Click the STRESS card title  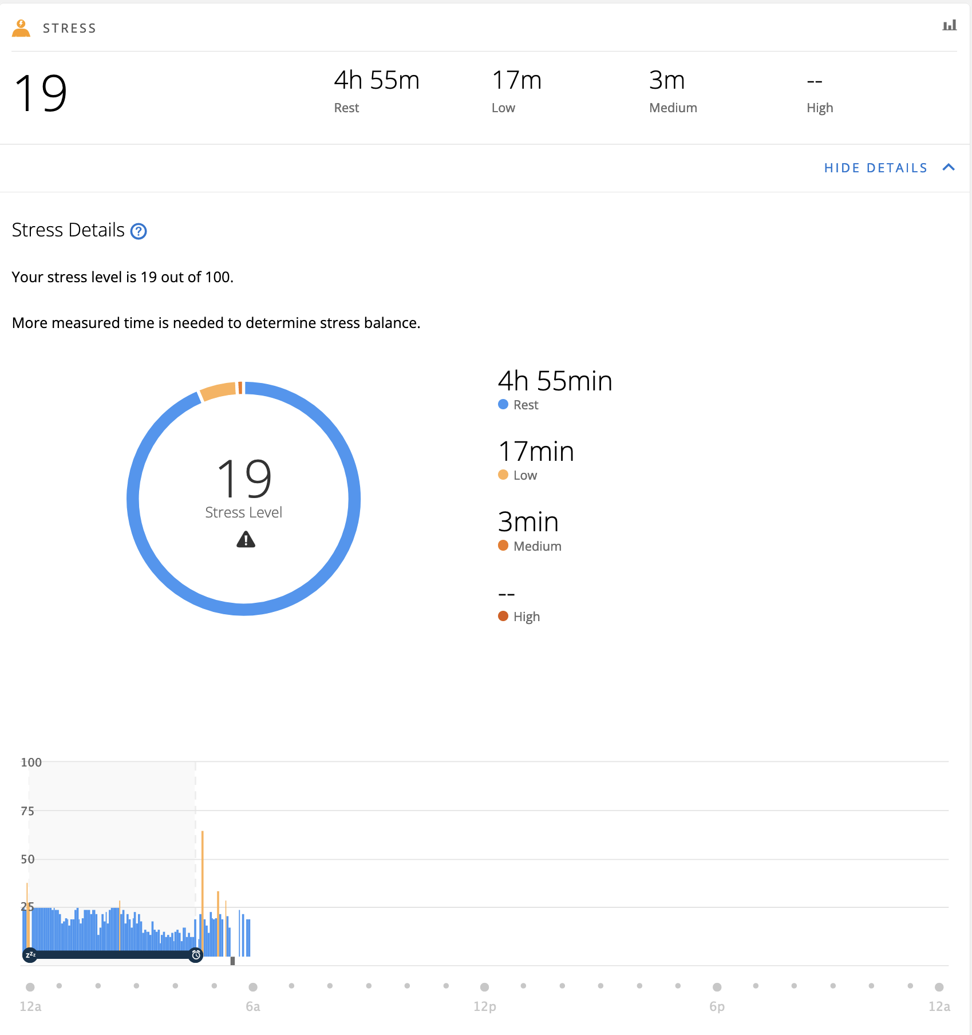[x=69, y=28]
